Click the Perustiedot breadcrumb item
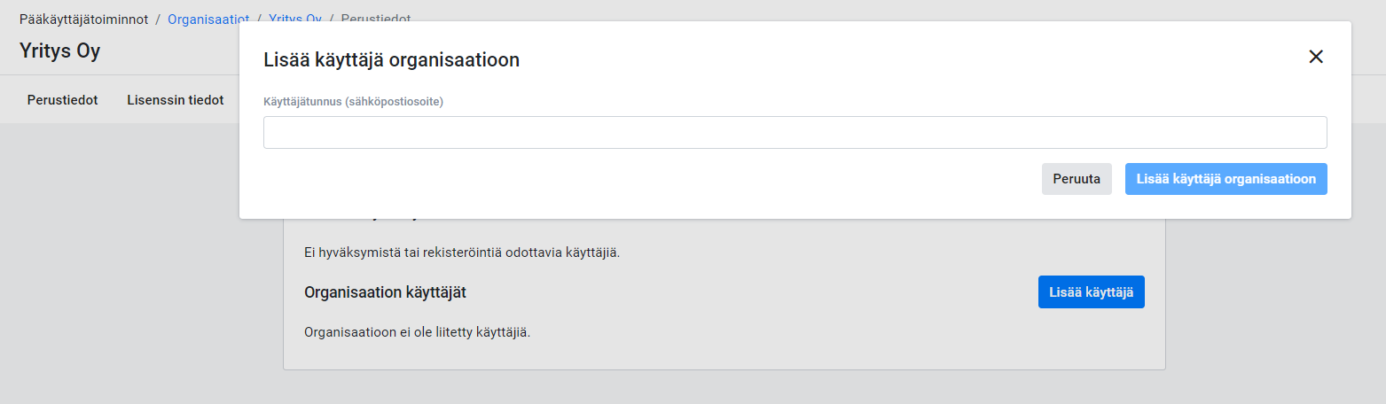 pyautogui.click(x=375, y=18)
